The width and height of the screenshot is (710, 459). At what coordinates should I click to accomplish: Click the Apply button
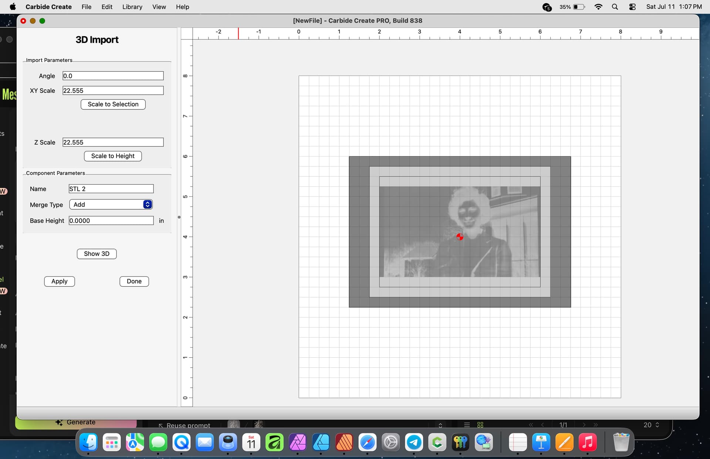(59, 281)
